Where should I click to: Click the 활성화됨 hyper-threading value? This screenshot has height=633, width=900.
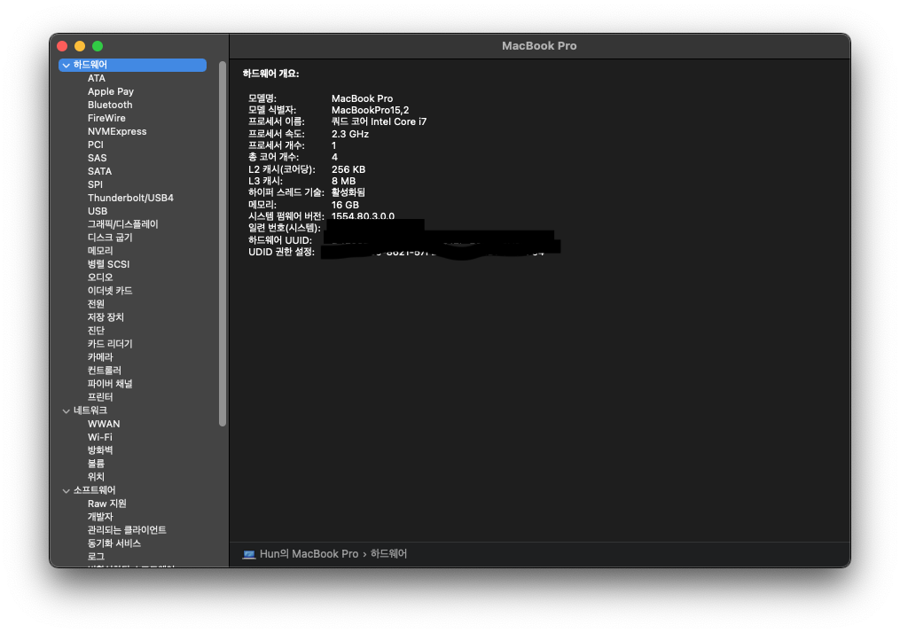click(x=348, y=192)
